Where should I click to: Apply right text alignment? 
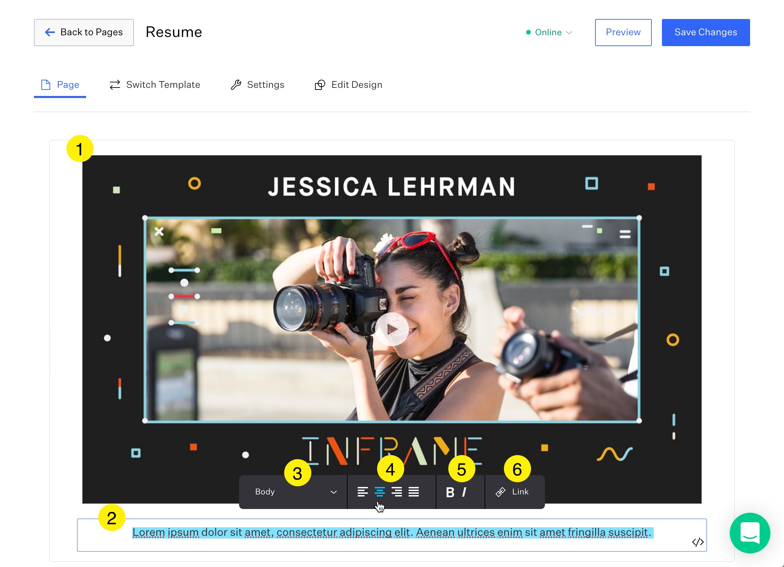(x=396, y=492)
